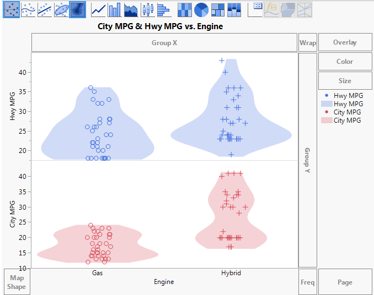The image size is (374, 295).
Task: Select the Caption Box icon
Action: click(255, 10)
